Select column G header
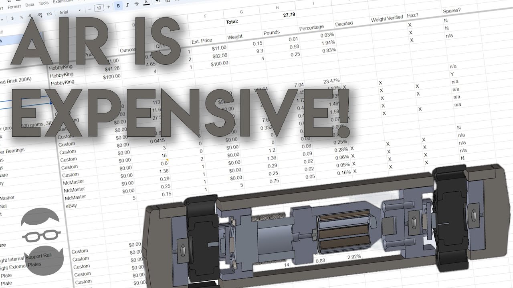Image resolution: width=513 pixels, height=288 pixels. [241, 12]
